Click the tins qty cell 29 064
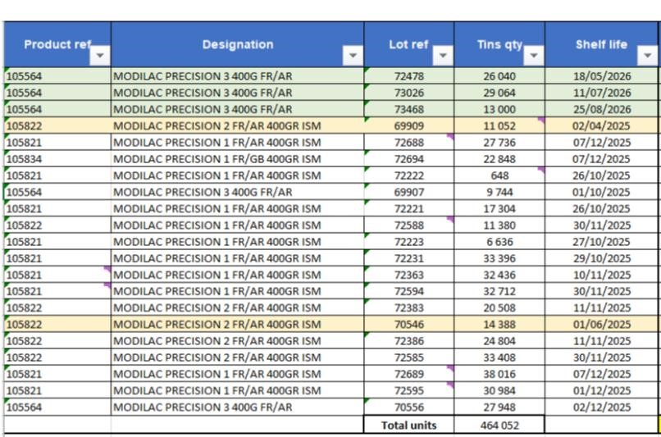The image size is (661, 437). 499,93
